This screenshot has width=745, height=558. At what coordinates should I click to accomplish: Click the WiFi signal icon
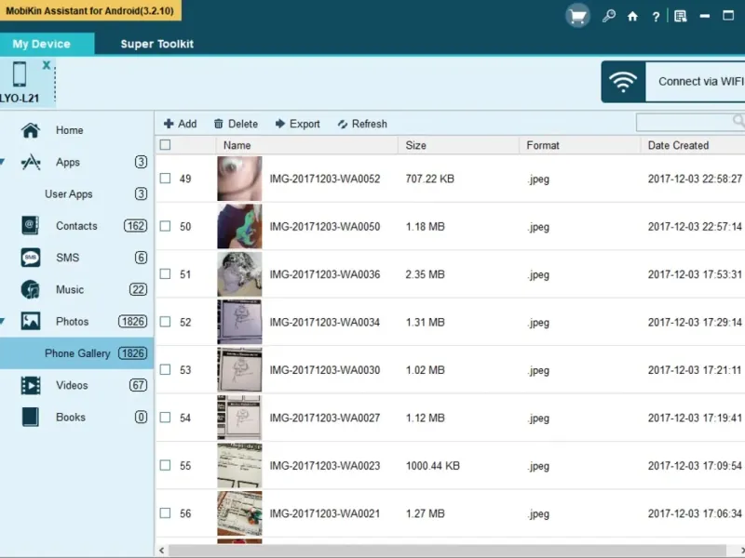pos(623,82)
